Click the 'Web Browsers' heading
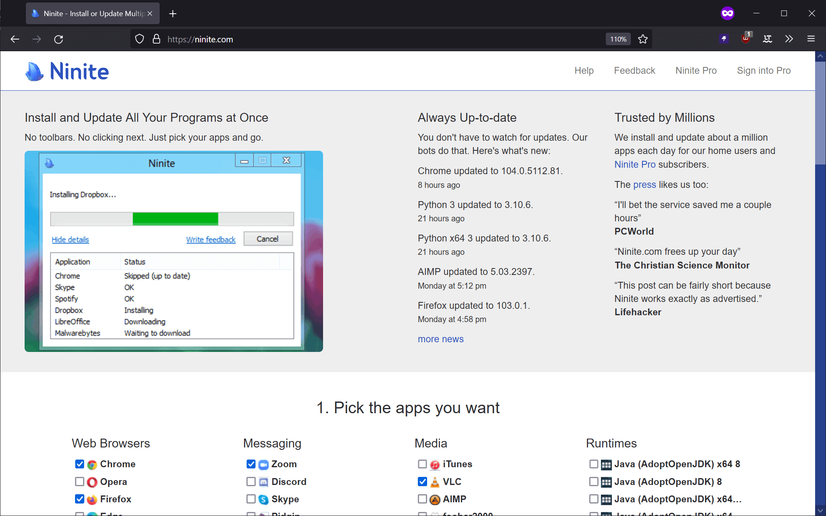This screenshot has width=826, height=516. point(111,443)
